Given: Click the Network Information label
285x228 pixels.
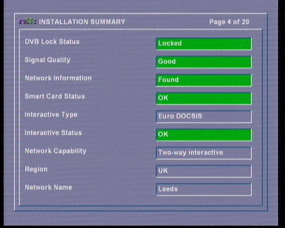Looking at the screenshot, I should click(x=58, y=78).
